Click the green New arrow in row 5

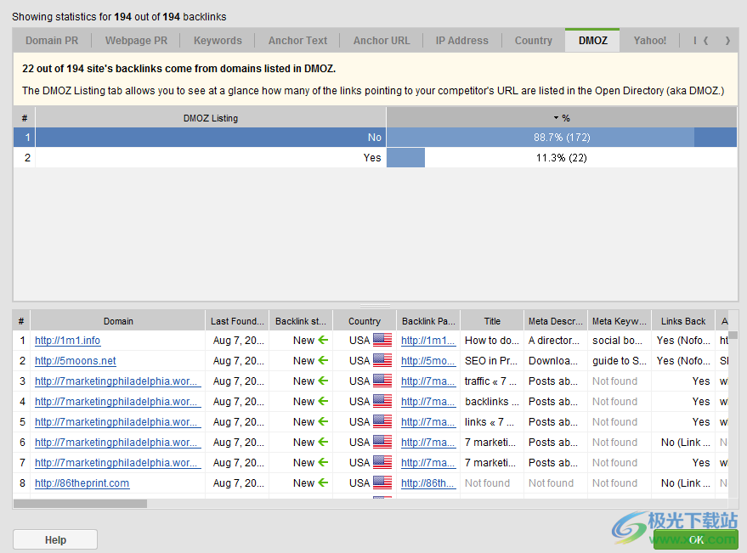[x=324, y=421]
